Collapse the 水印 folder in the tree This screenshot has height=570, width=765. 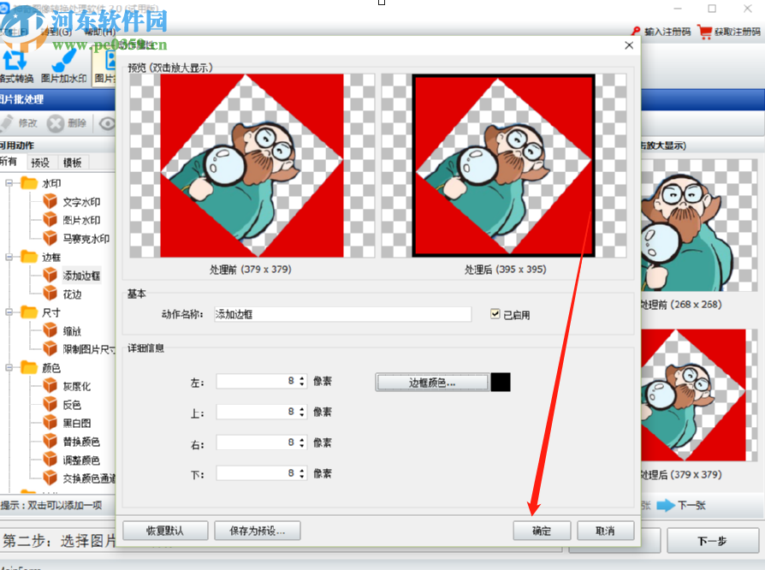pos(9,183)
